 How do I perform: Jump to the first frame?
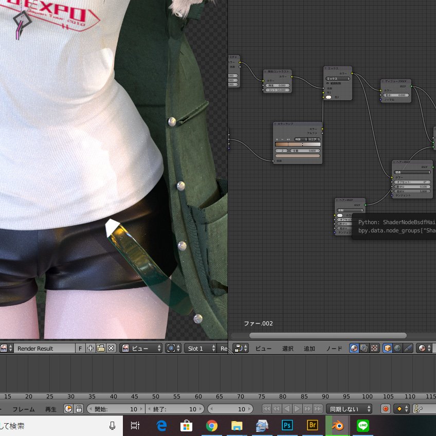pyautogui.click(x=266, y=409)
